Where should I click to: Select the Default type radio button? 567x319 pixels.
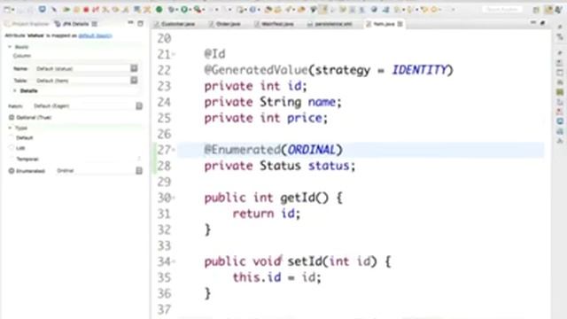click(x=12, y=137)
